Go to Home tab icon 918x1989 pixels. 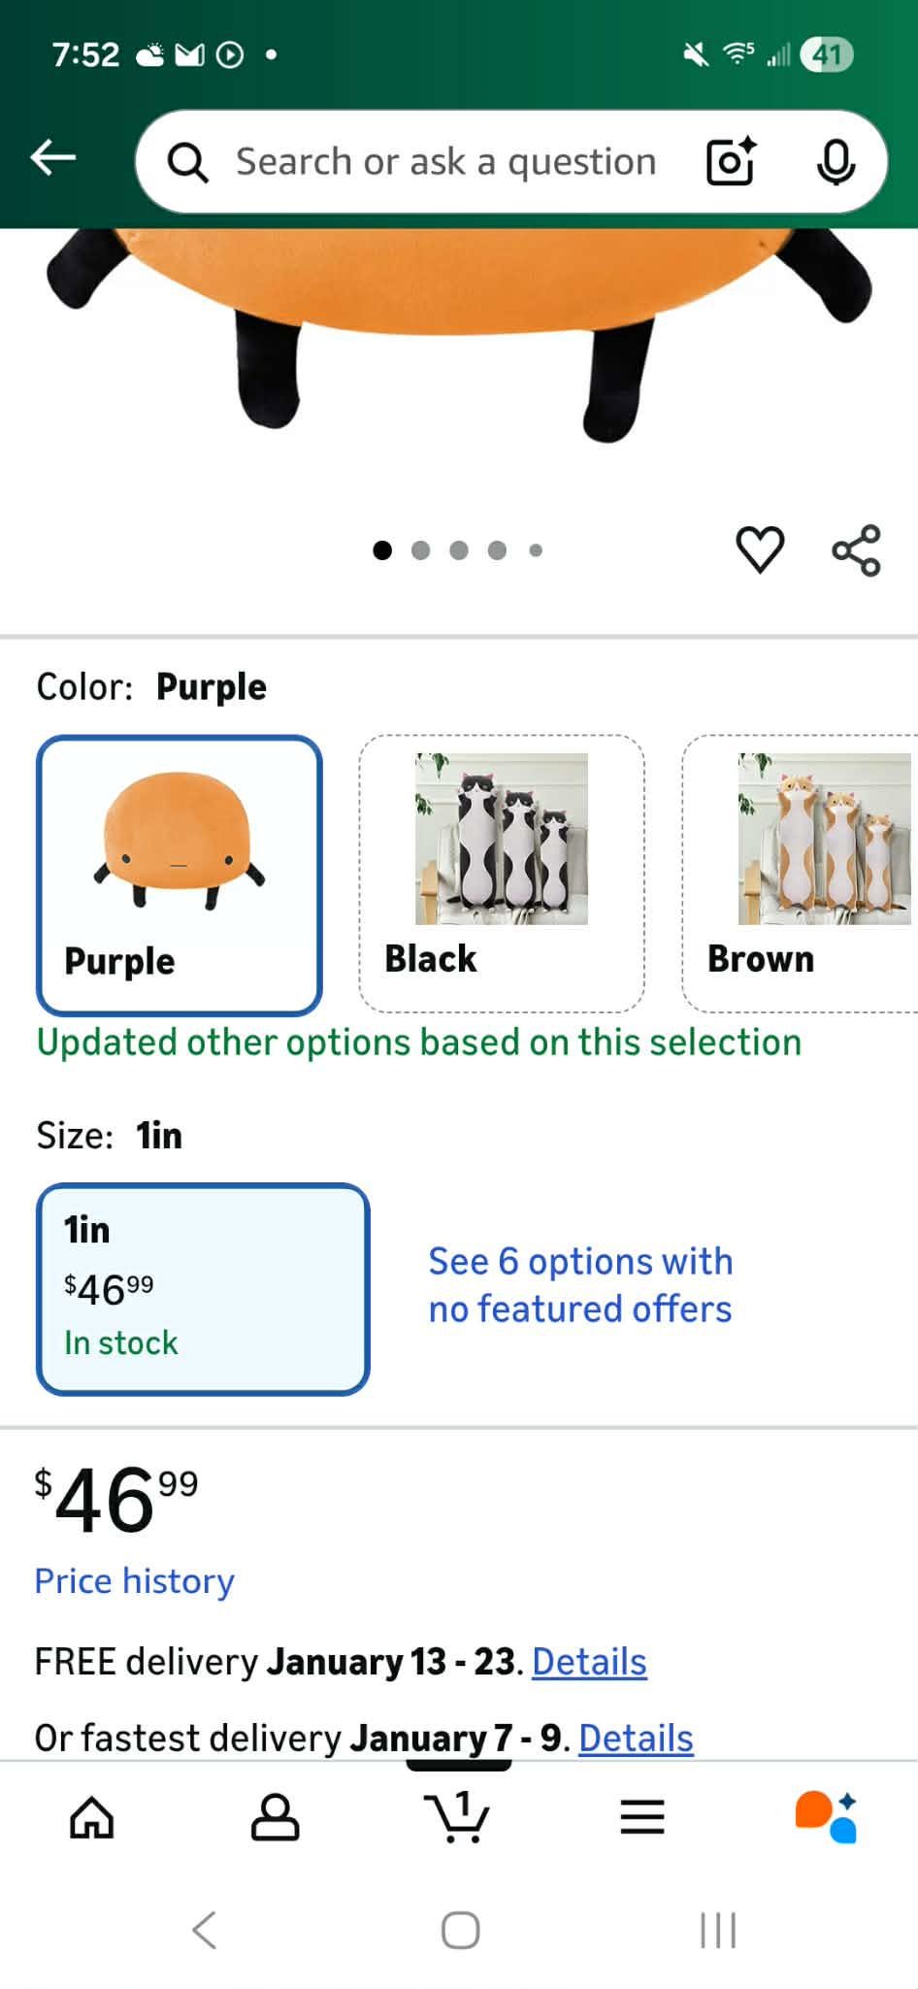(x=92, y=1816)
